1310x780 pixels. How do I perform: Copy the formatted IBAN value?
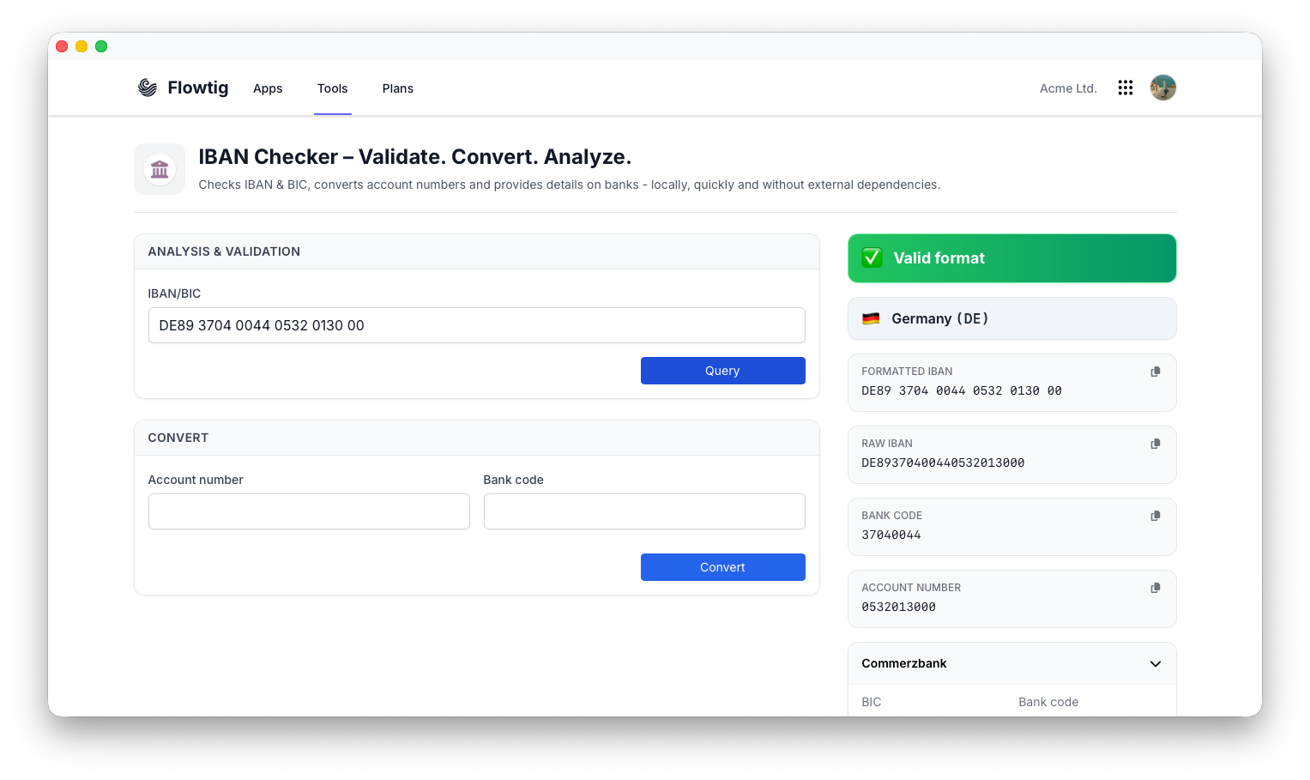[x=1156, y=372]
